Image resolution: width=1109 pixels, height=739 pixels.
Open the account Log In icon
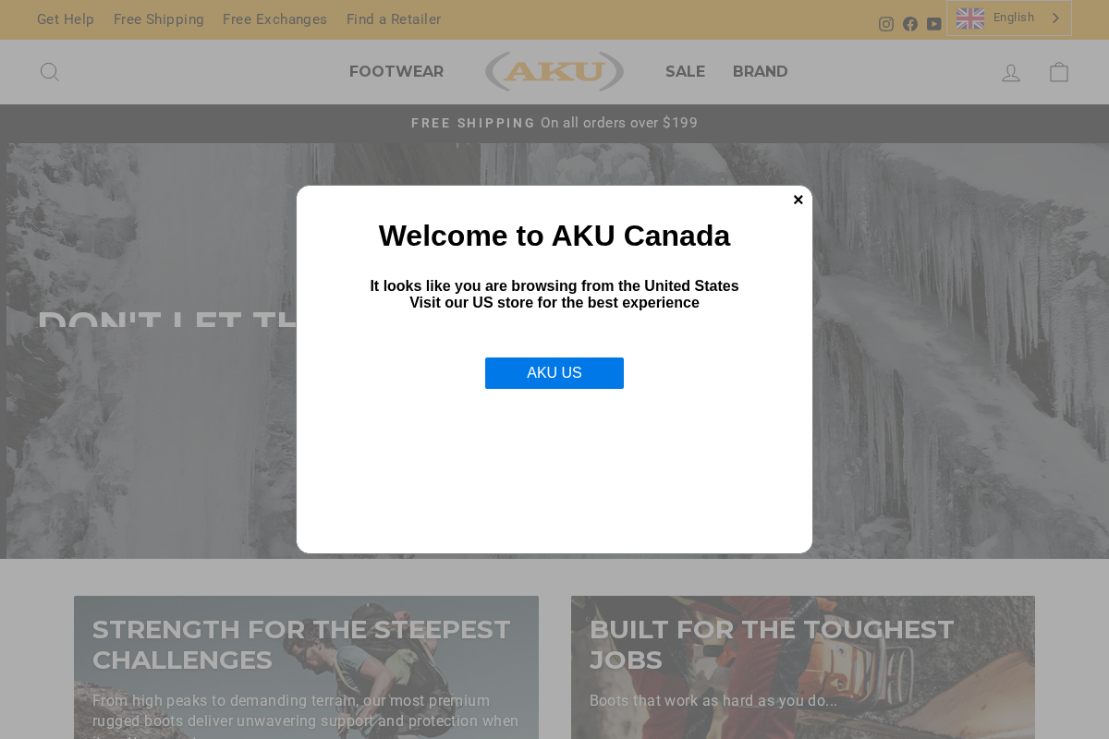click(x=1010, y=71)
